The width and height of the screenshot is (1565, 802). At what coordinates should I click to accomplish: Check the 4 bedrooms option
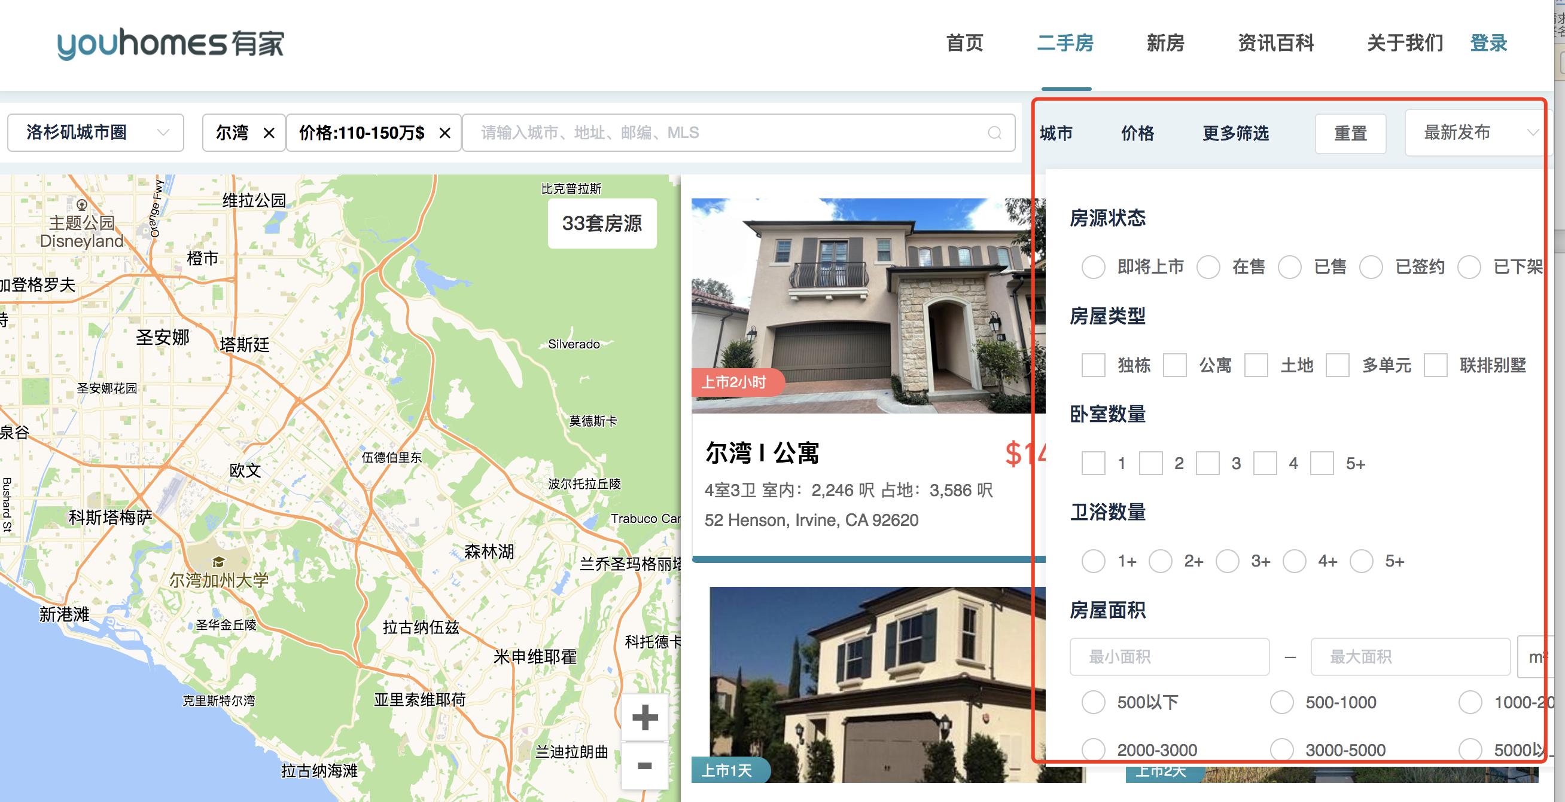point(1264,463)
